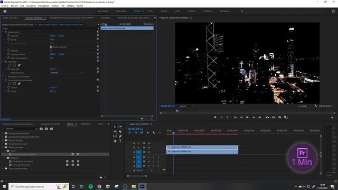Screen dimensions: 338x190
Task: Select the Type tool
Action: pos(120,141)
